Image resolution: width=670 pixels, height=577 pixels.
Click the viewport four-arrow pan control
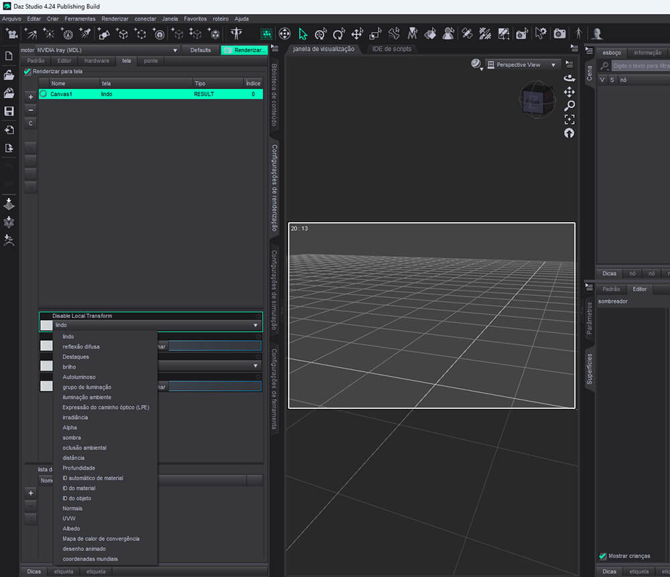coord(569,92)
